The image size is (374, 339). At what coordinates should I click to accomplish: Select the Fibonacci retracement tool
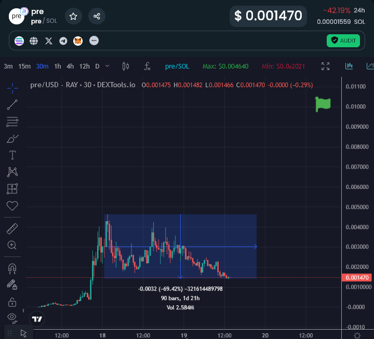(x=12, y=122)
